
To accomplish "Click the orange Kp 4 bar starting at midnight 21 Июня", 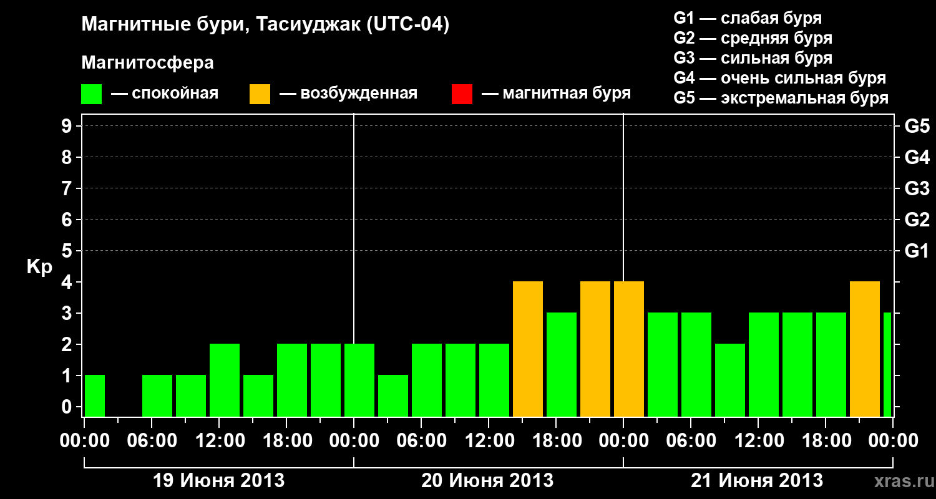I will click(x=629, y=349).
